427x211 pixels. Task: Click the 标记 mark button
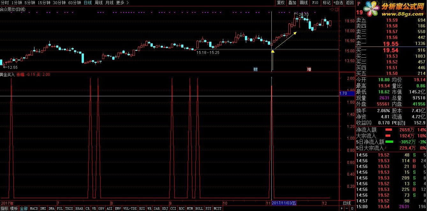327,3
